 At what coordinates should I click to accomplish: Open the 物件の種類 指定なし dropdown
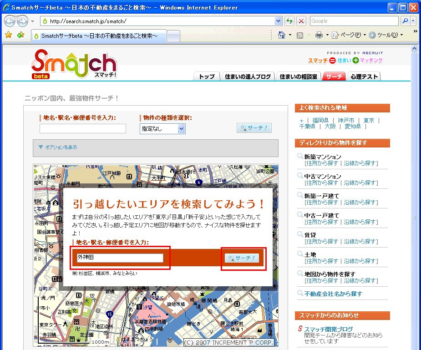tap(162, 129)
